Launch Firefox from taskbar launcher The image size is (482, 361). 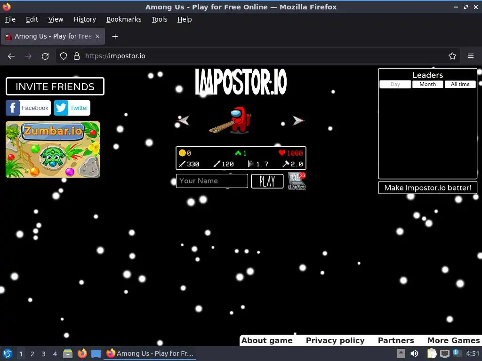pos(82,353)
